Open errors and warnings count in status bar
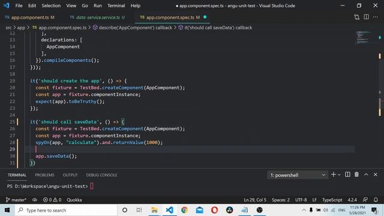The height and width of the screenshot is (216, 384). tap(52, 200)
